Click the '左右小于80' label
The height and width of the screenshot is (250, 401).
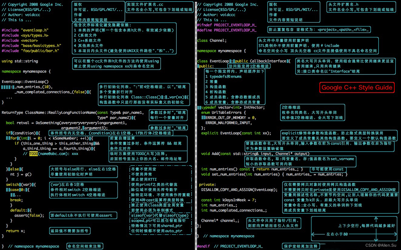pyautogui.click(x=337, y=234)
